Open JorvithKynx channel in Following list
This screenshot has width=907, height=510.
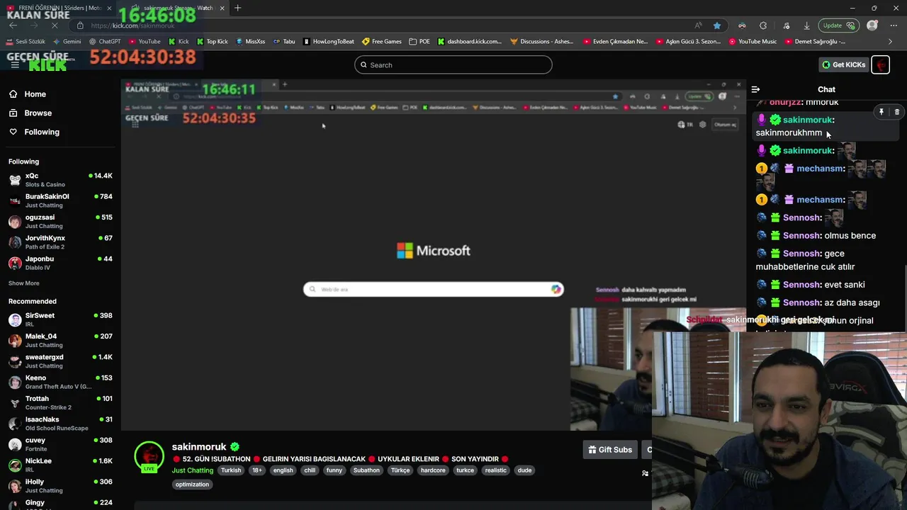[x=60, y=242]
